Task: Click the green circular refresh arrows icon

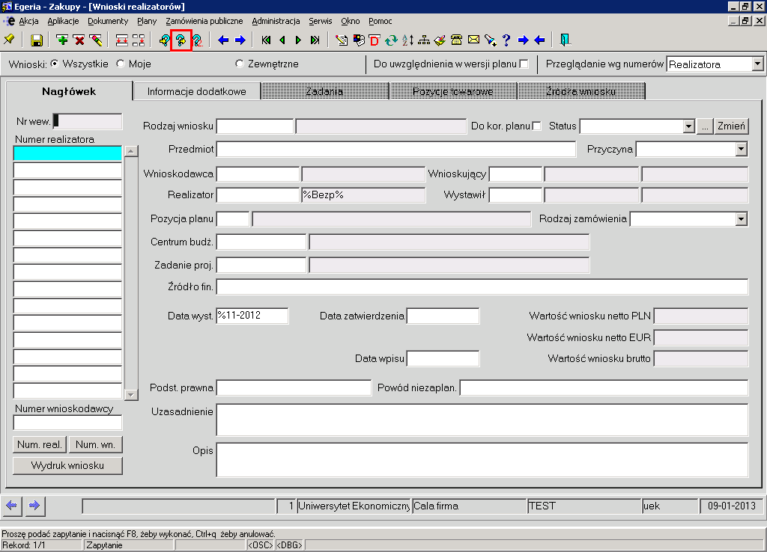Action: (x=391, y=40)
